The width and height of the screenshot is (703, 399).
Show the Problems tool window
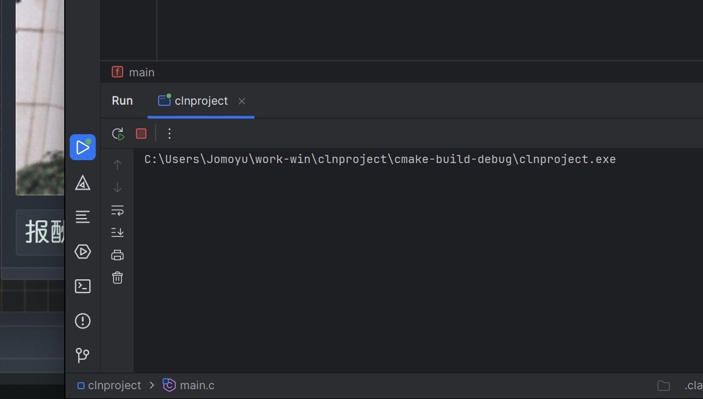point(83,321)
